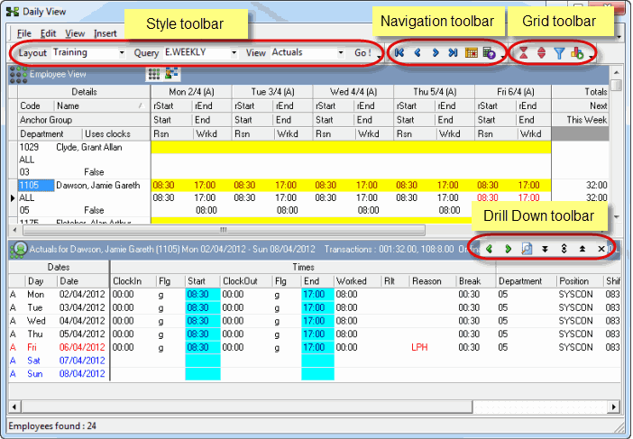
Task: Select employee Clyde, Grant Allan
Action: pos(88,147)
